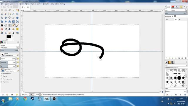Screen dimensions: 188x106
Task: Select the Move tool
Action: 6,18
